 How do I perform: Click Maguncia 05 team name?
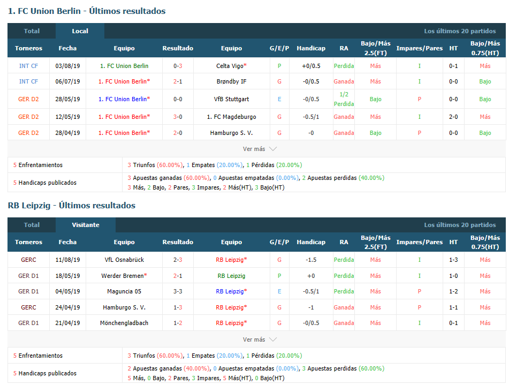point(124,291)
